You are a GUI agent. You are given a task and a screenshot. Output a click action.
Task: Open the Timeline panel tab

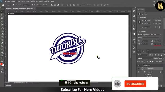8,85
